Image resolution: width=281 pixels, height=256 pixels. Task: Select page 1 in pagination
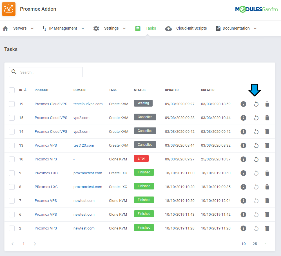tap(23, 244)
